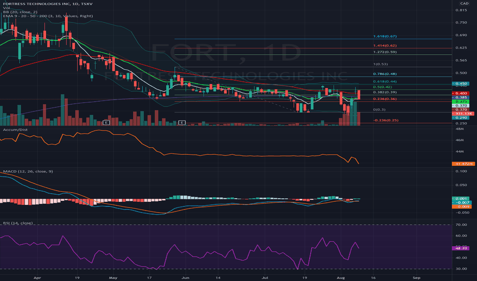
Task: Click the 0.100 MACD axis label
Action: (x=461, y=171)
